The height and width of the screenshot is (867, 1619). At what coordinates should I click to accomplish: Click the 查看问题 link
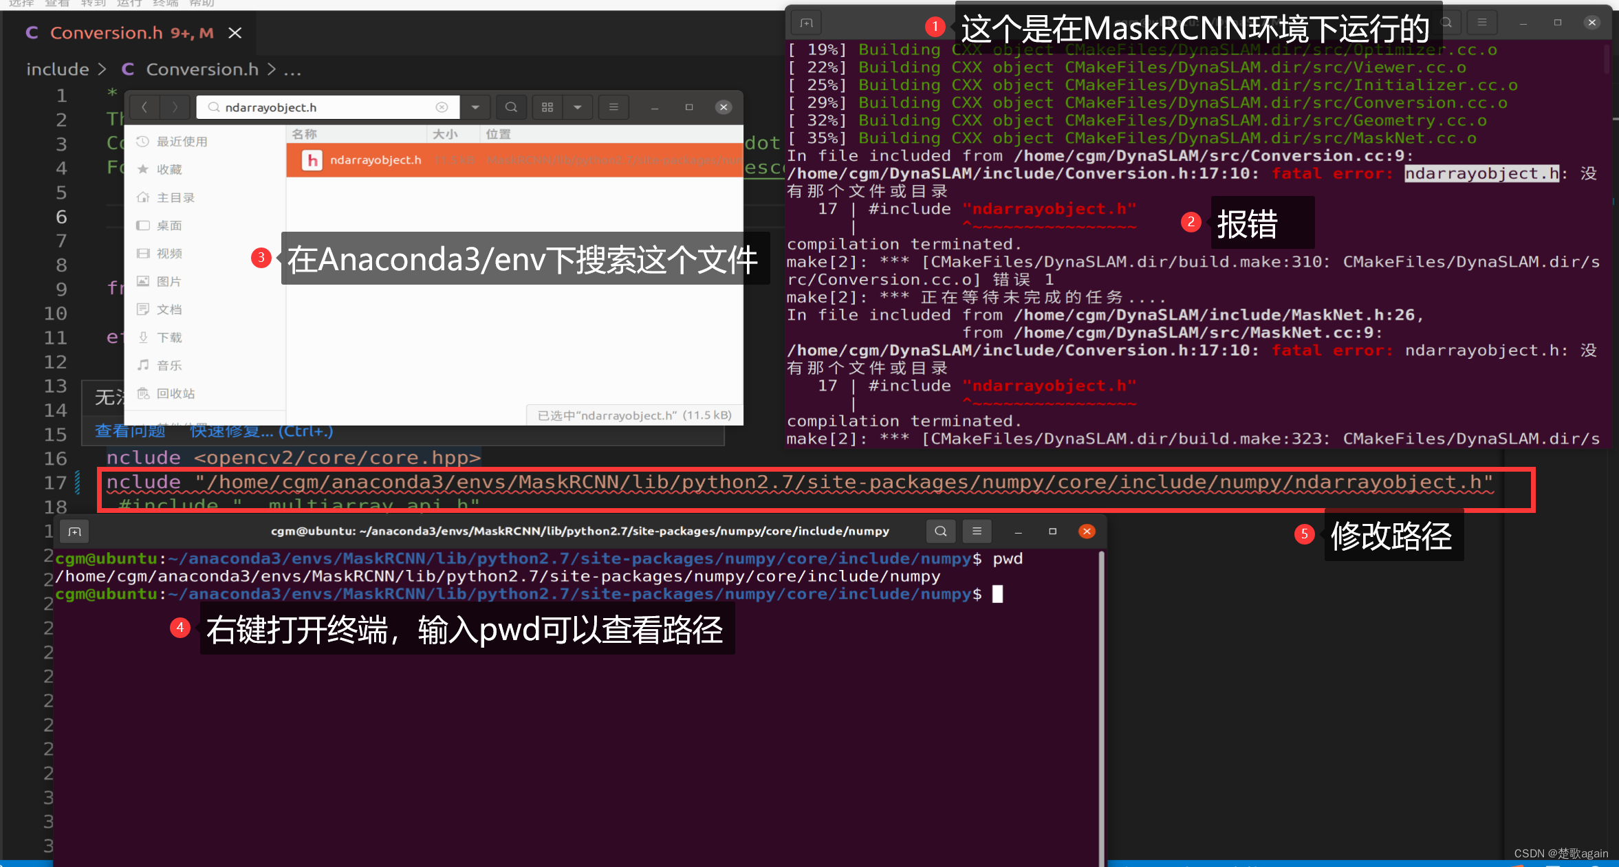[131, 432]
